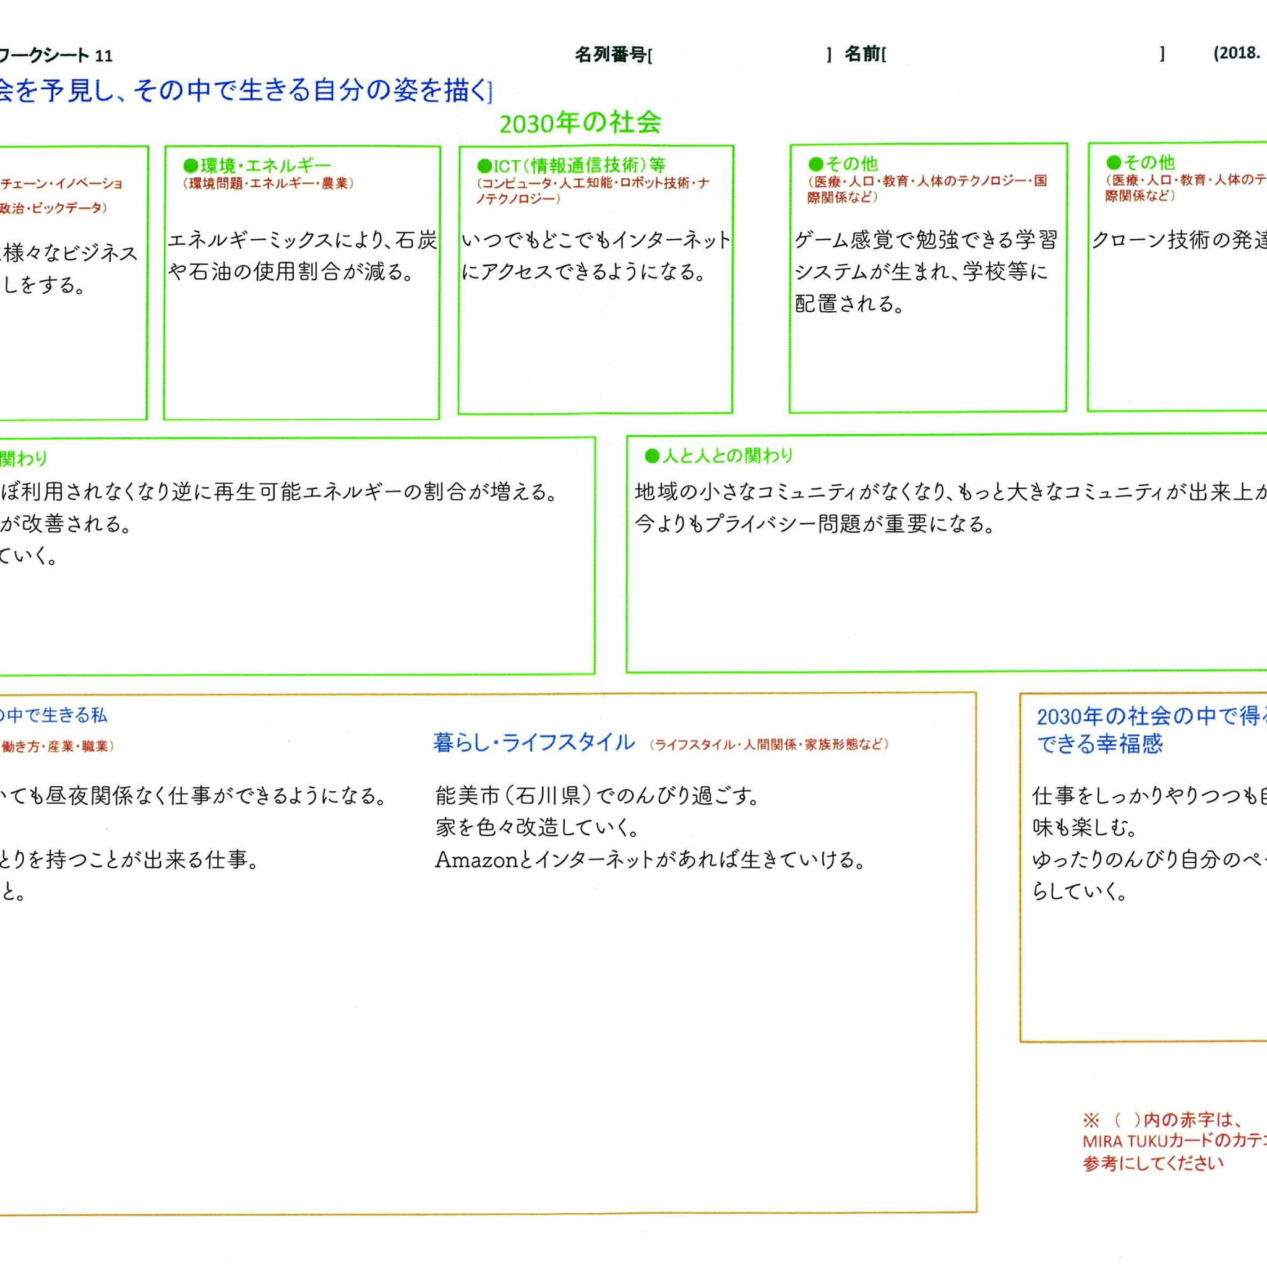Click the red text チェーン・イノベーショ
This screenshot has height=1267, width=1267.
click(61, 184)
